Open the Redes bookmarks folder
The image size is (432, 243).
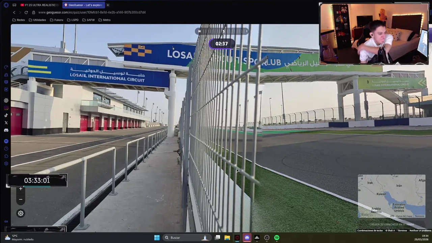[x=19, y=20]
